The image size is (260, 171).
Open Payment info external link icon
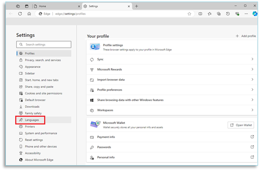252,137
